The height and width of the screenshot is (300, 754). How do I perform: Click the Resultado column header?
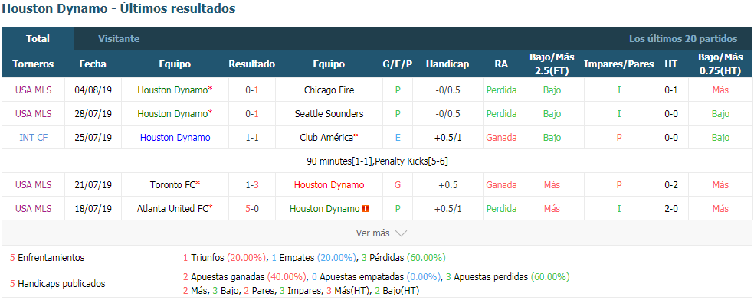[251, 64]
